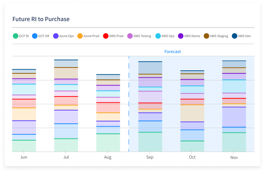Click the Jun axis label
This screenshot has height=173, width=265.
coord(24,157)
